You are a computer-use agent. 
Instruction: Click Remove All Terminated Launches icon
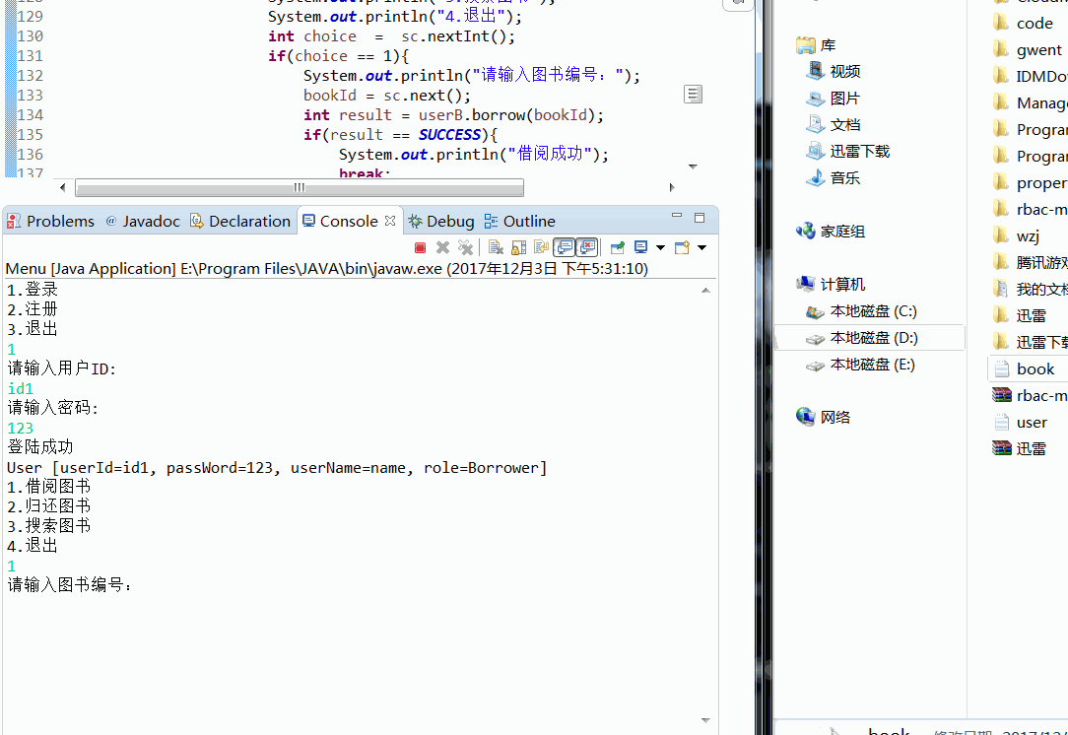pyautogui.click(x=465, y=248)
